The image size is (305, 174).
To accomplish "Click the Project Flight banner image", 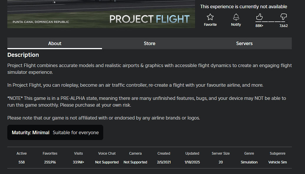I will (x=101, y=14).
